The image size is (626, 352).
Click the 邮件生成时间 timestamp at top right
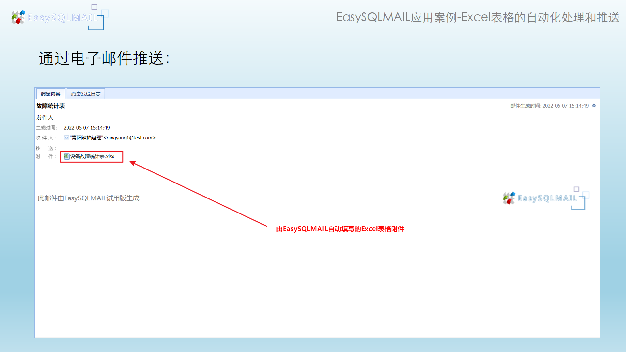(x=549, y=106)
